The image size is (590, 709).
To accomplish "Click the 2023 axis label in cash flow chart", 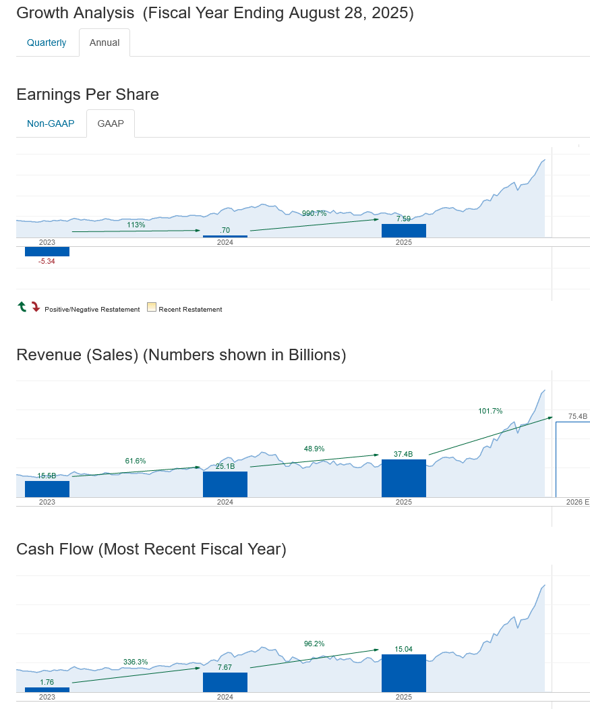I will (x=47, y=697).
